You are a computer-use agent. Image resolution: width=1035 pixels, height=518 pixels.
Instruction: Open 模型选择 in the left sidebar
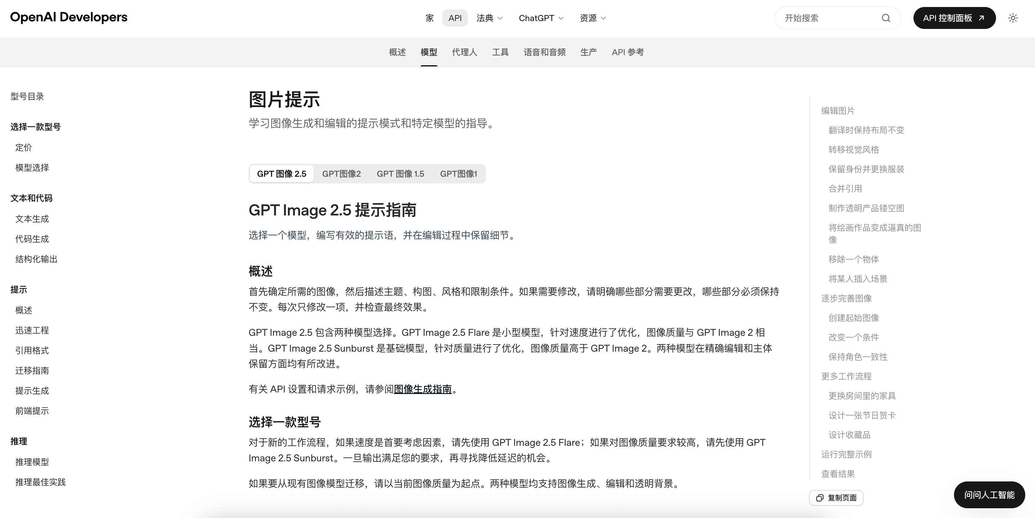click(x=32, y=168)
